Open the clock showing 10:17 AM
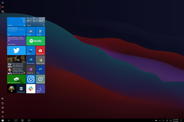184x122 pixels. 176,120
